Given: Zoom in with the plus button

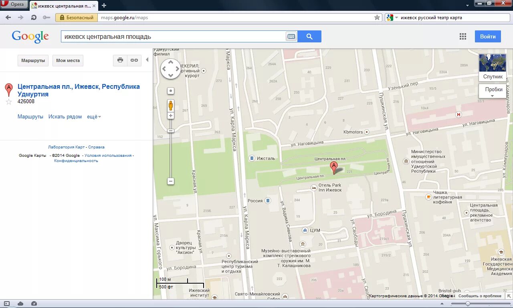Looking at the screenshot, I should [x=171, y=116].
